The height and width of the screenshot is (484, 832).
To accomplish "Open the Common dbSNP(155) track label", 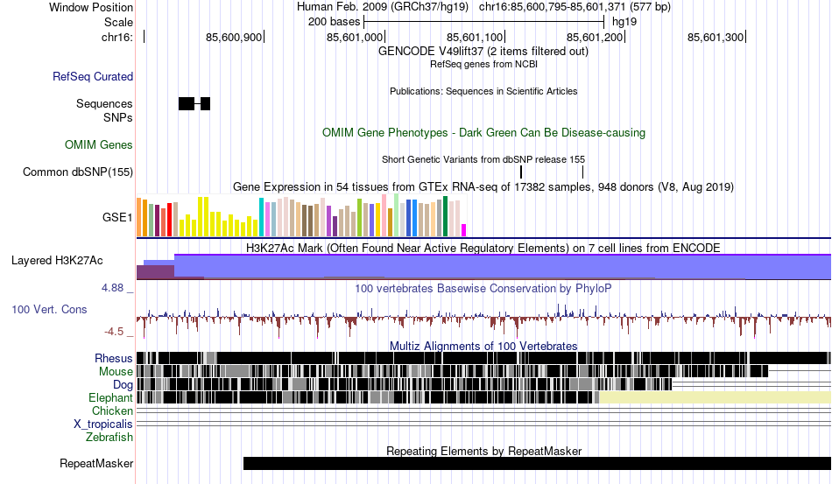I will click(x=77, y=172).
